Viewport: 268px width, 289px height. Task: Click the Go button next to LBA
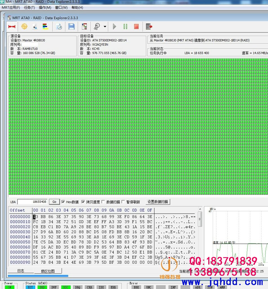pos(54,202)
